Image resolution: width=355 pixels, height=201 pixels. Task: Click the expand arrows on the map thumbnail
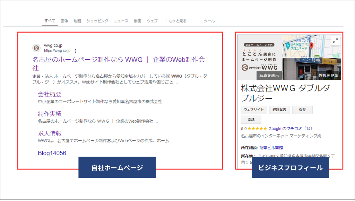coord(335,40)
